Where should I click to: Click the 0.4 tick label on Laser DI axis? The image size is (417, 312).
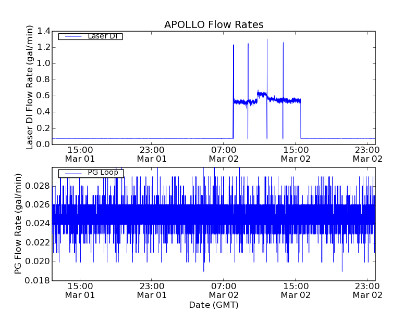[44, 112]
